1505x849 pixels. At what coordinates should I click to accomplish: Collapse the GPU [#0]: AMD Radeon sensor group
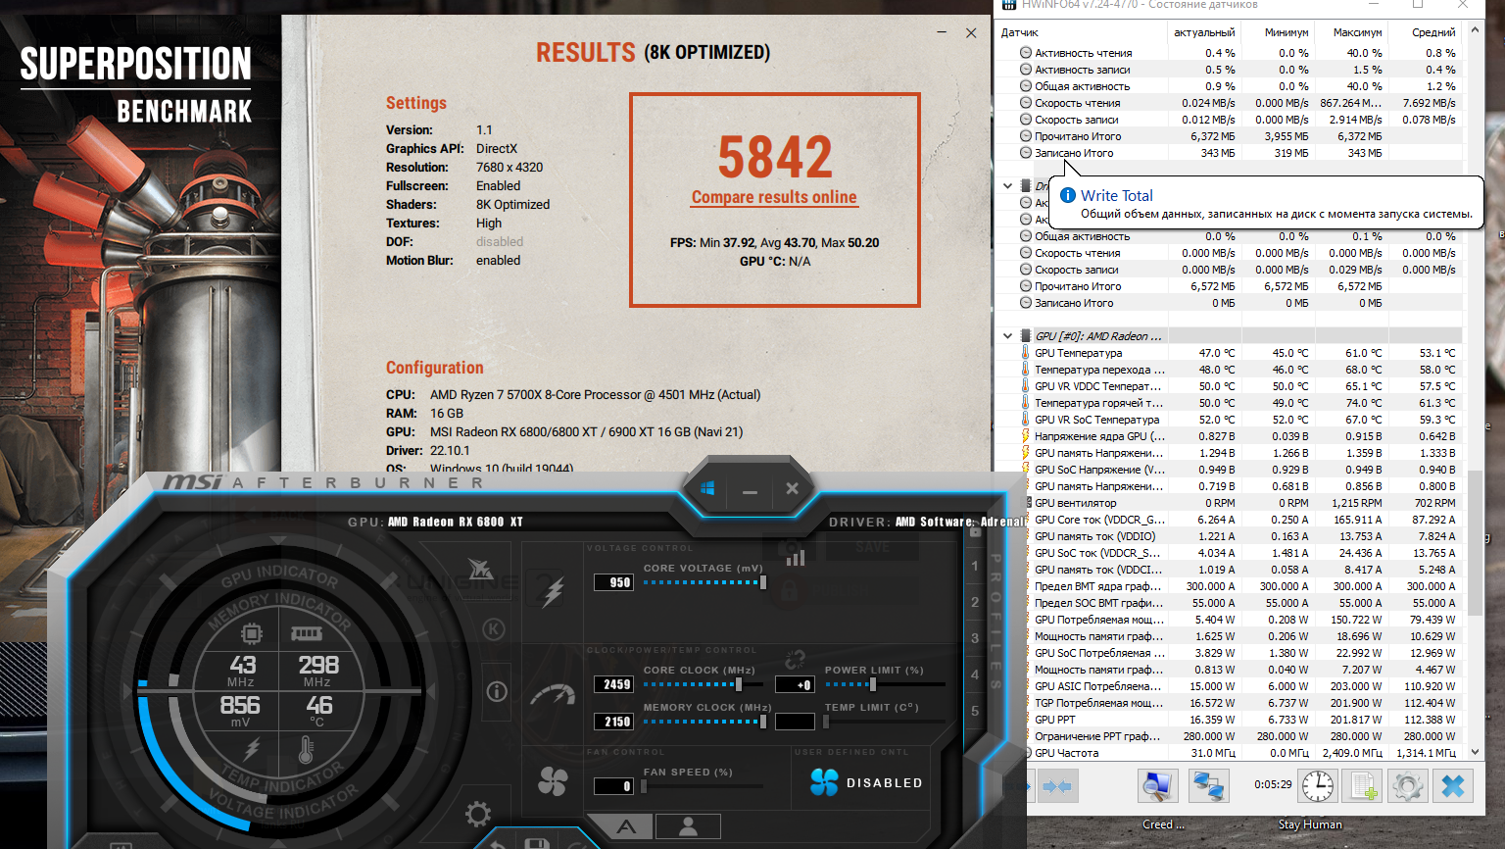1007,336
